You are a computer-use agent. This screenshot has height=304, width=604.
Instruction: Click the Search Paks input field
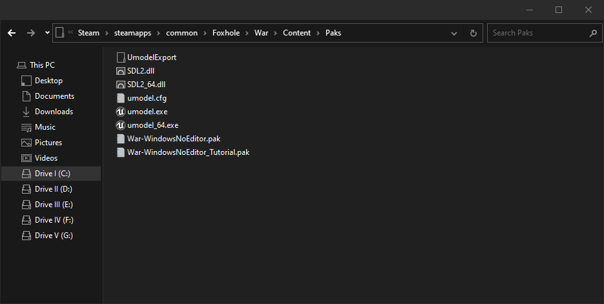coord(537,33)
